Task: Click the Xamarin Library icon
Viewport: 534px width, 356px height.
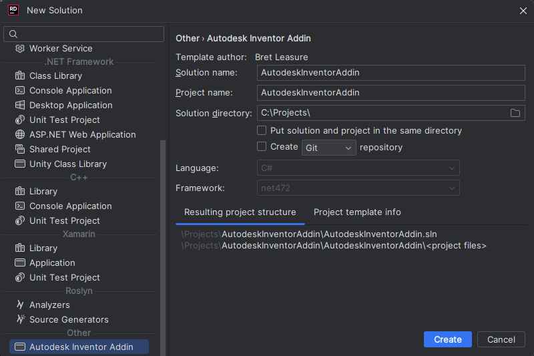Action: tap(20, 248)
